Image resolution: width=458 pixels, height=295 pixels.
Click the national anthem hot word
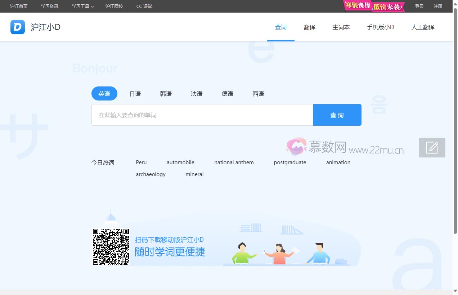point(234,162)
